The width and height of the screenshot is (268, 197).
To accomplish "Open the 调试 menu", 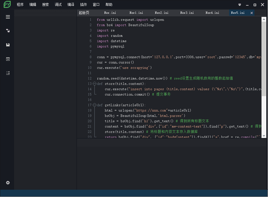I will (58, 4).
